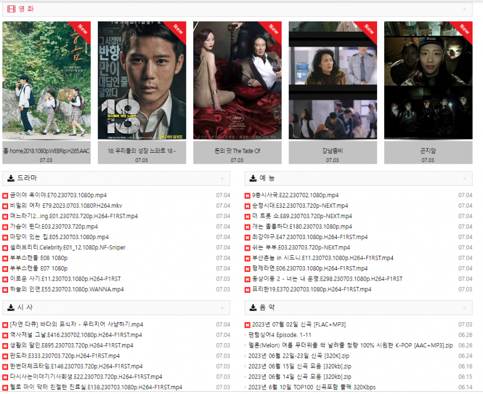Click the film icon beside 영화 heading
This screenshot has width=483, height=394.
coord(12,9)
